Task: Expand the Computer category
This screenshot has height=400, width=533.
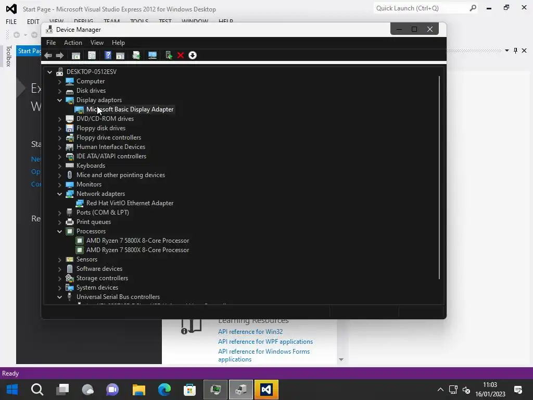Action: pyautogui.click(x=59, y=81)
